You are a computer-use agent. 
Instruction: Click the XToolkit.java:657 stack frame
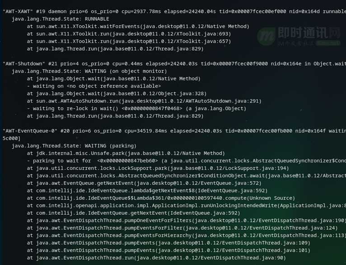129,41
